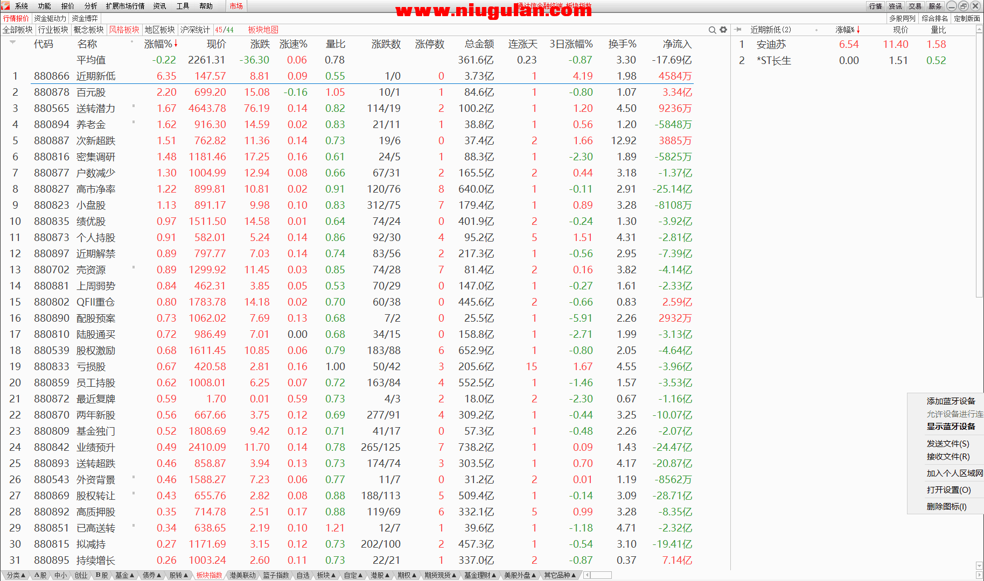This screenshot has height=581, width=984.
Task: Select the 沪深统计 tab
Action: 195,30
